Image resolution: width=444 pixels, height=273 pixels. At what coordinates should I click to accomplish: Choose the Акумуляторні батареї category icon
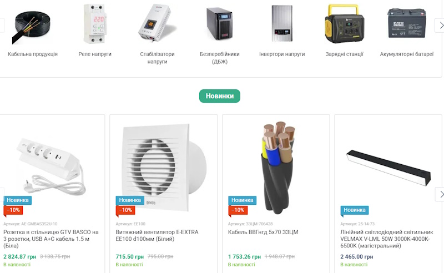click(x=407, y=23)
